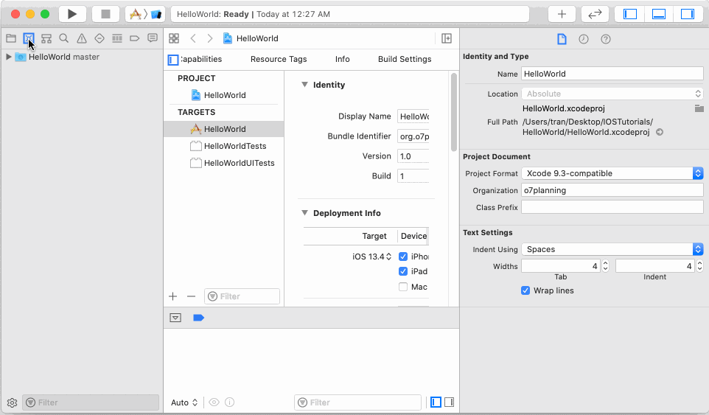
Task: Focus the targets Filter field
Action: pos(242,296)
